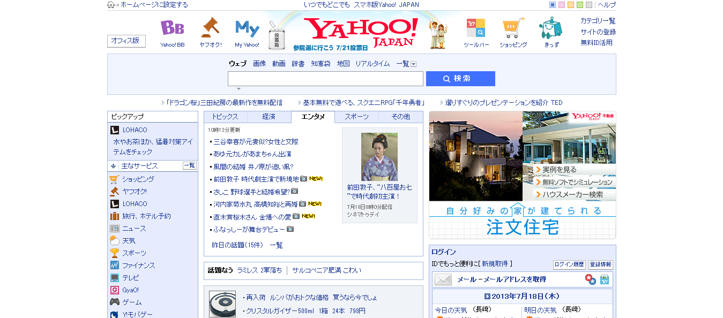Click sidebar ヤフオク! gavel icon
723x318 pixels.
[114, 192]
